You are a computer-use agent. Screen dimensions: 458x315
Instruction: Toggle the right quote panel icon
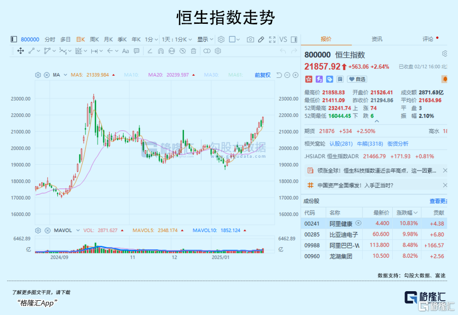294,39
